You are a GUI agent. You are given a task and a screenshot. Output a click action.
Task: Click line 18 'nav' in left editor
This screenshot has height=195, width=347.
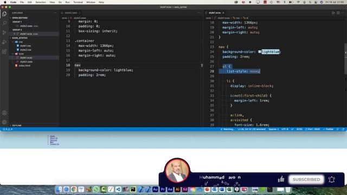[x=78, y=65]
